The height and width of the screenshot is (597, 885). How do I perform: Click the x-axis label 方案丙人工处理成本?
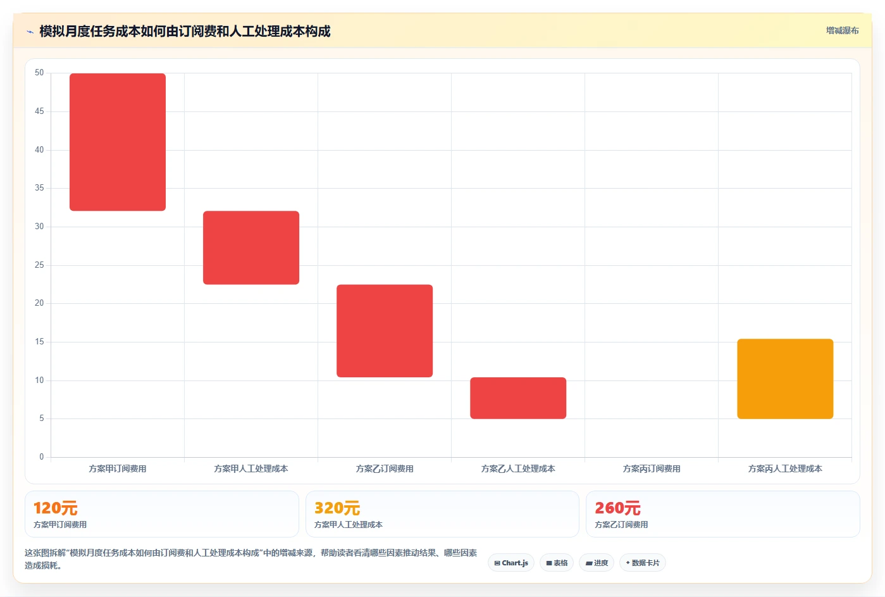point(785,468)
